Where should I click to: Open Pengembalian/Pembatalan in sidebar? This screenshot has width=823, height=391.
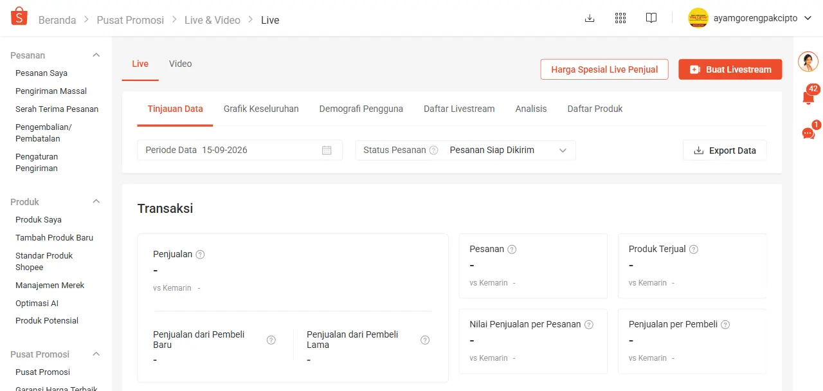tap(43, 133)
